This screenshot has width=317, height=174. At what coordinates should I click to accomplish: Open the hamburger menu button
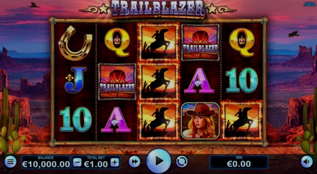coord(10,162)
